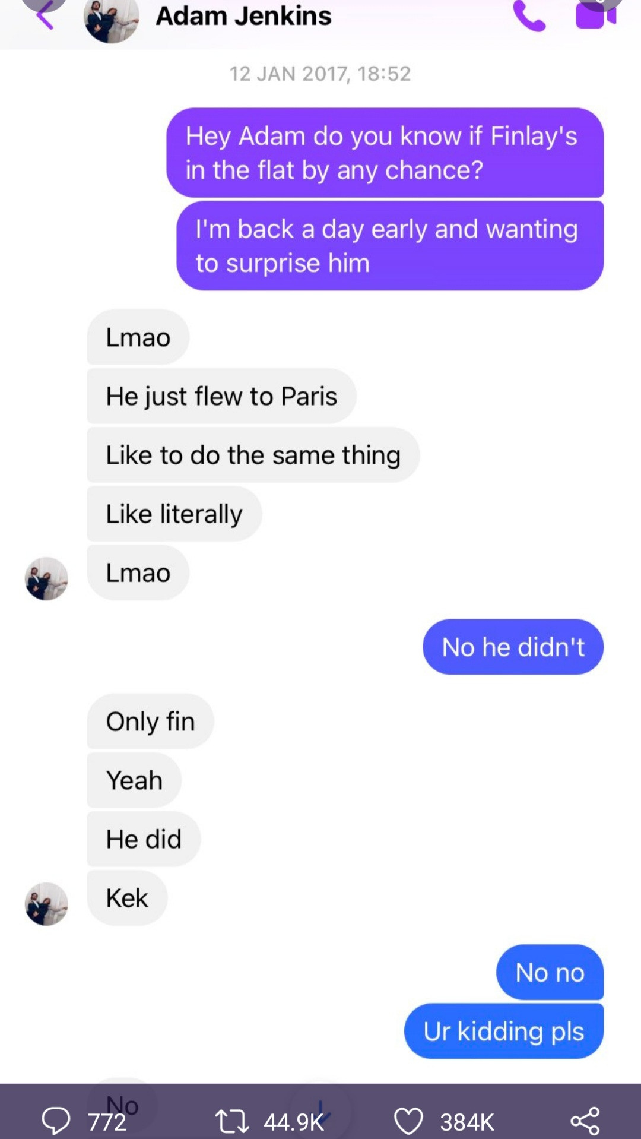Share the post using share icon
Viewport: 641px width, 1139px height.
point(585,1121)
